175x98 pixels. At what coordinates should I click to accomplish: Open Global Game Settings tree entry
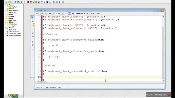click(x=15, y=33)
